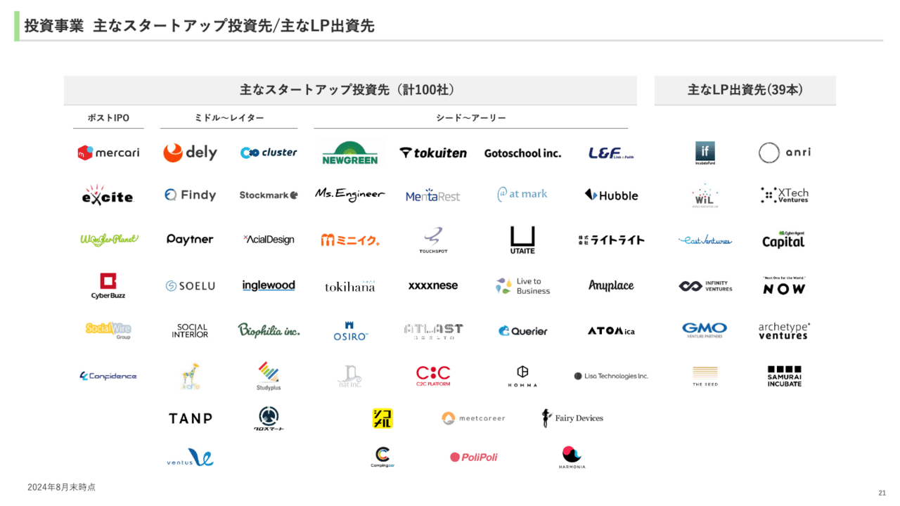
Task: Click the C2C PLATFORM logo
Action: (433, 376)
